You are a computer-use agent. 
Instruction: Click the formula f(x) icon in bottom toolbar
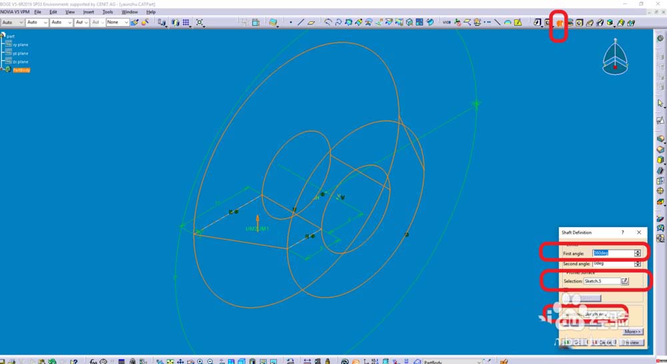pos(93,361)
